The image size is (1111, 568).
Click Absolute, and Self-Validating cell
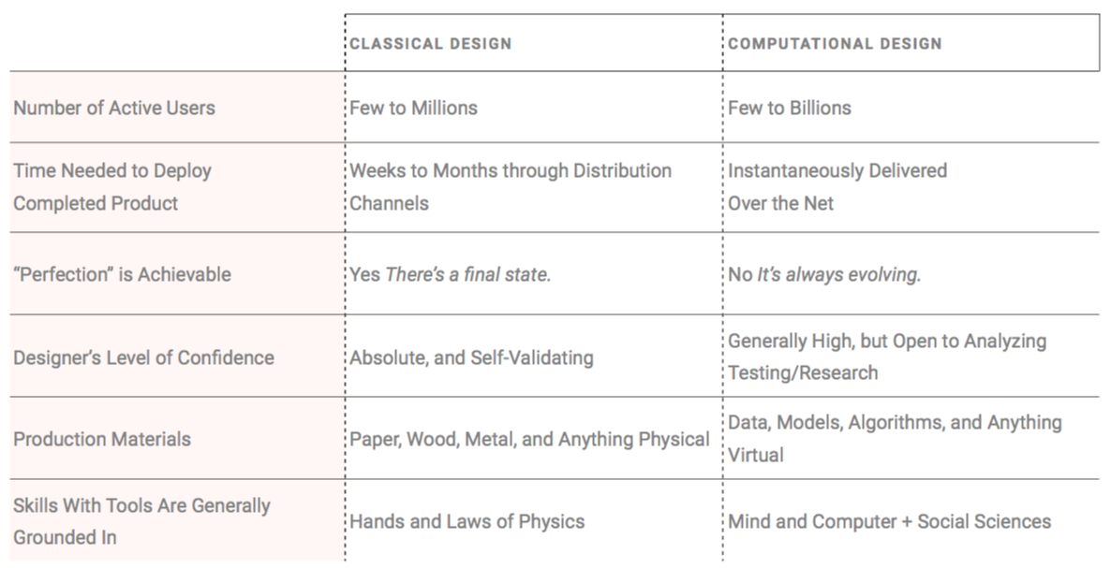point(471,357)
